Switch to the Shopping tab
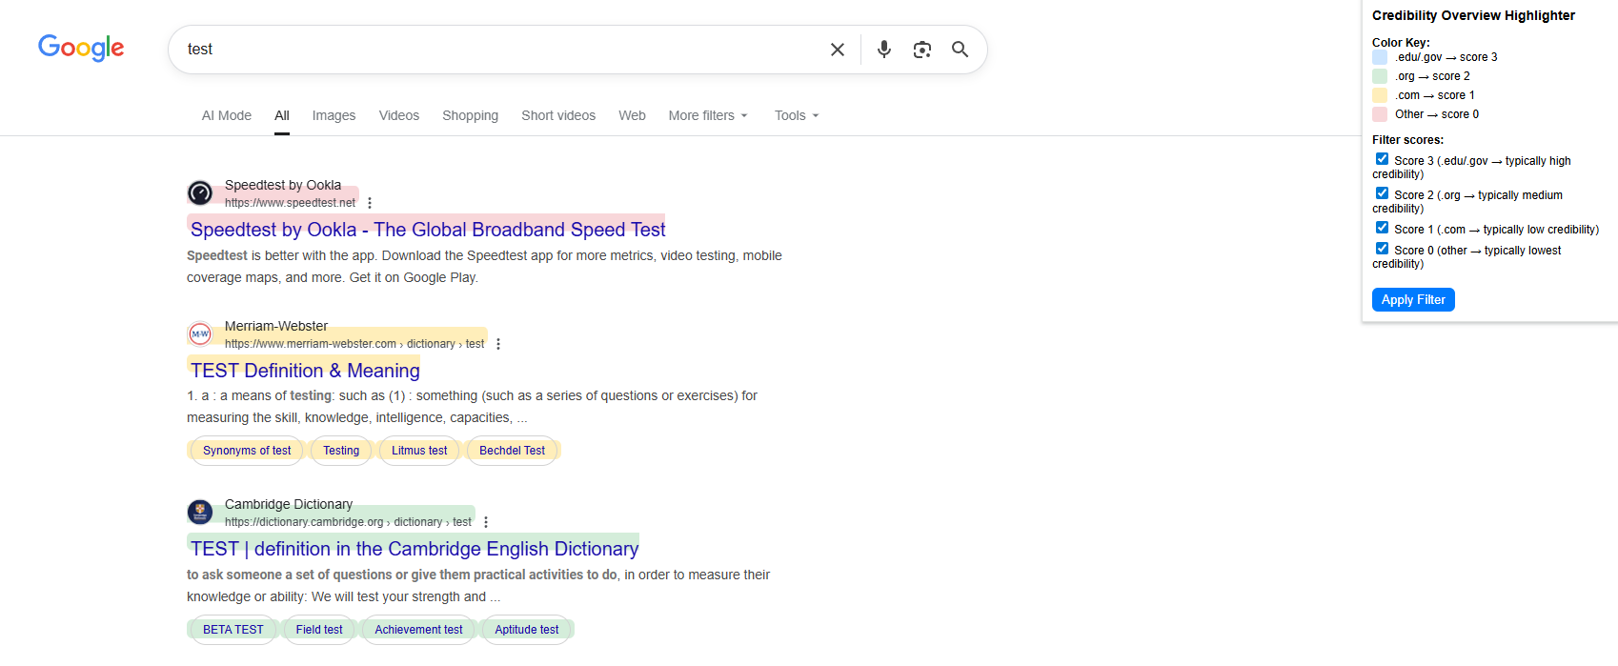1618x666 pixels. click(470, 115)
